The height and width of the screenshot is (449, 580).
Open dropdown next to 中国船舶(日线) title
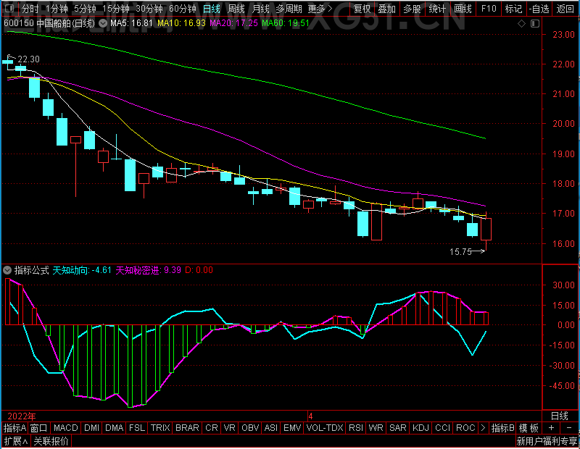[103, 24]
